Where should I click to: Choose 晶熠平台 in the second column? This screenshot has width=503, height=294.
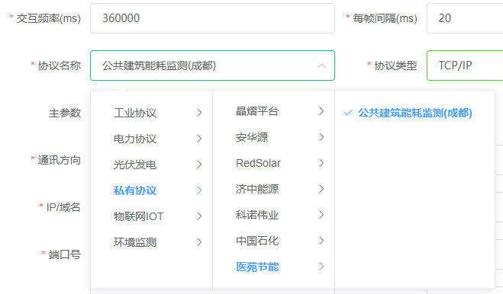pyautogui.click(x=273, y=111)
